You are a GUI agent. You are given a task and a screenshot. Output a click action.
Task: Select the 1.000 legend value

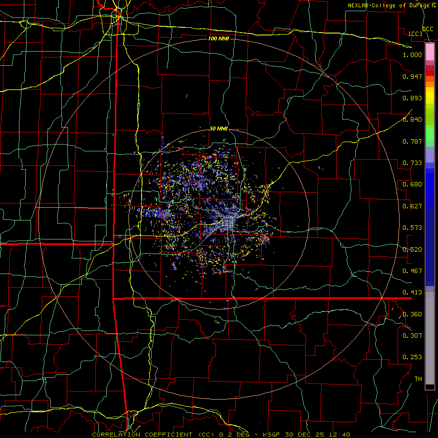click(412, 55)
